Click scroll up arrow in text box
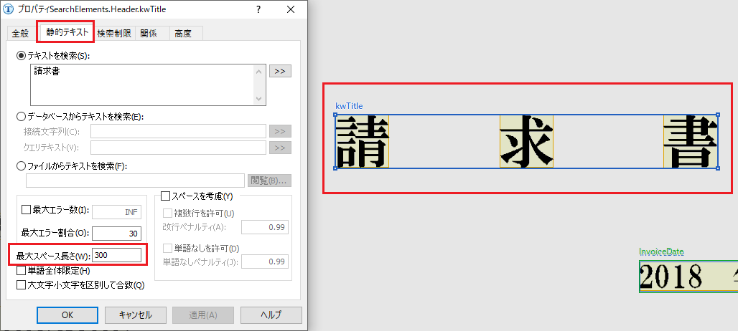 point(259,72)
